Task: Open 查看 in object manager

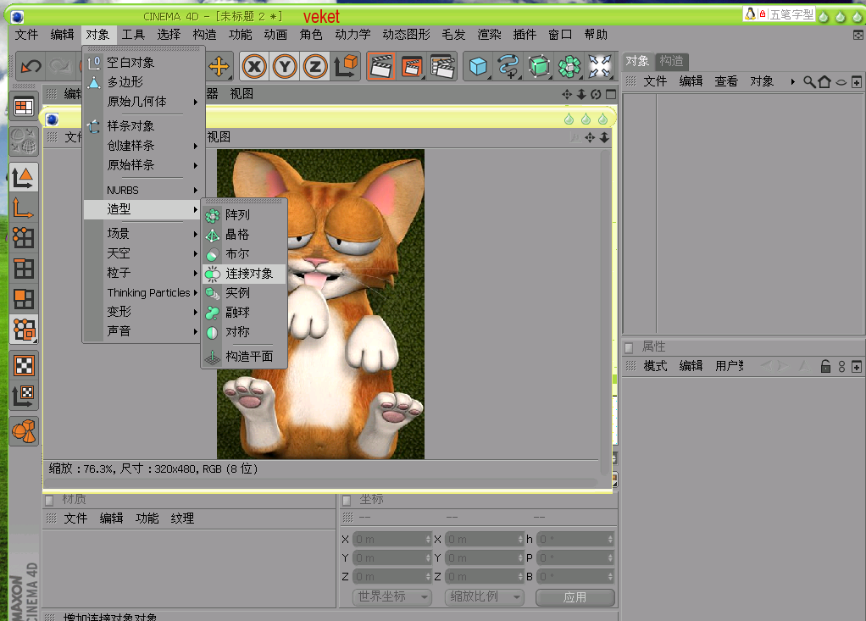Action: tap(725, 81)
